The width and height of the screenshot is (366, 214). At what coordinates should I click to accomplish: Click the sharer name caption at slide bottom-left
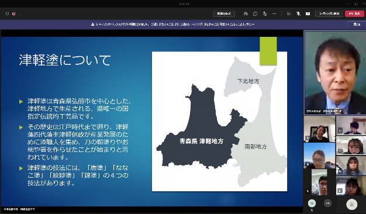click(x=19, y=209)
